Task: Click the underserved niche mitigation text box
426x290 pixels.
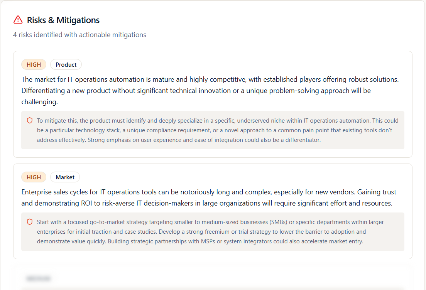Action: 213,130
